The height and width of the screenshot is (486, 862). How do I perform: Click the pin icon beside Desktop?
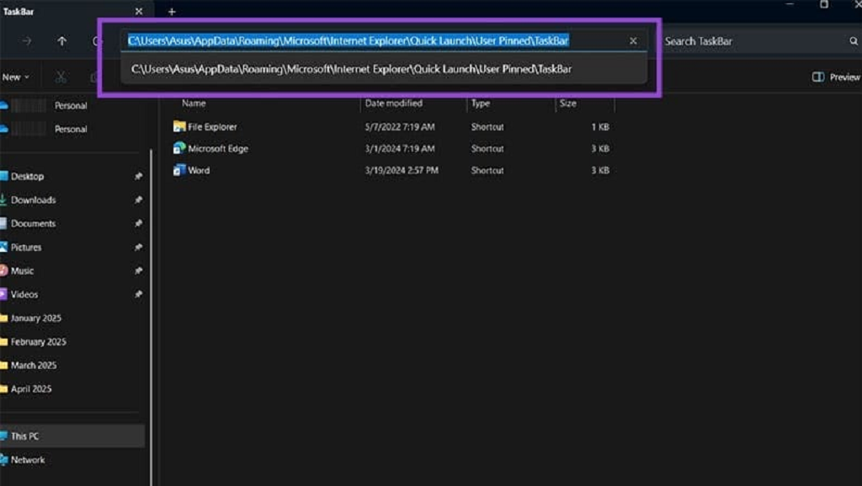coord(138,176)
